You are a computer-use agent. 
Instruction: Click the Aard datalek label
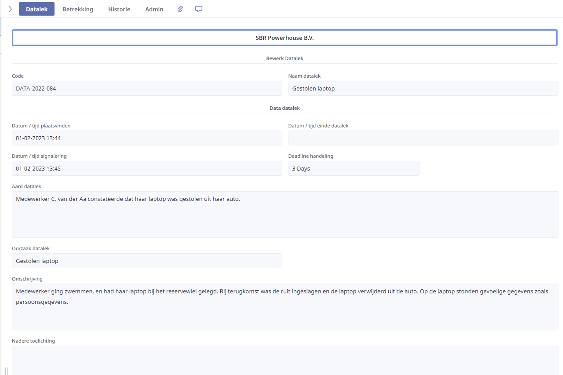pos(26,187)
